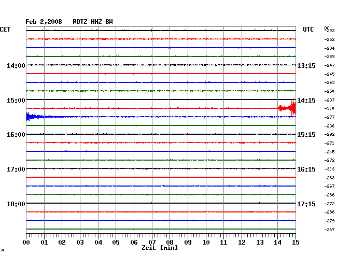Click the '04' minute axis label
The height and width of the screenshot is (256, 337).
tap(98, 243)
